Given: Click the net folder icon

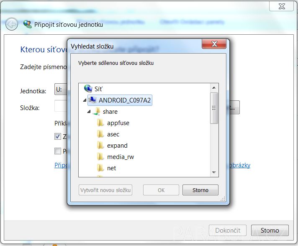Looking at the screenshot, I should click(100, 168).
